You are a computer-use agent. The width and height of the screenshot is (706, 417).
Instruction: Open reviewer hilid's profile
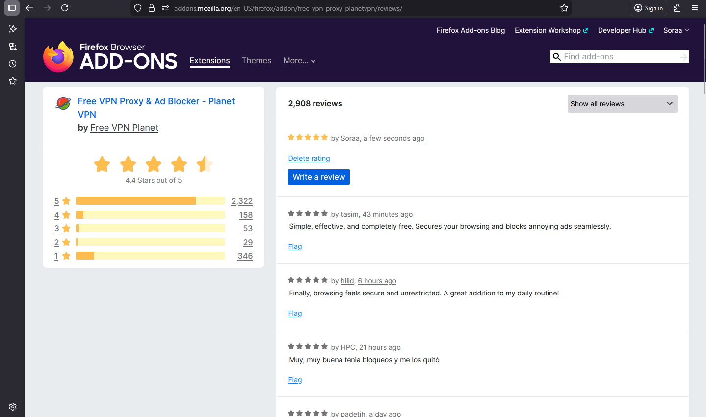point(347,281)
